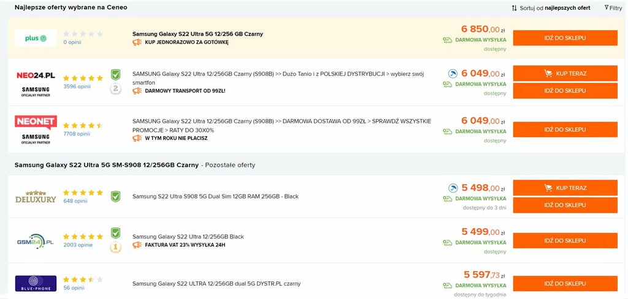Click 'Najlepsze oferty wybrane na Ceneo' heading
This screenshot has height=299, width=628.
click(71, 7)
